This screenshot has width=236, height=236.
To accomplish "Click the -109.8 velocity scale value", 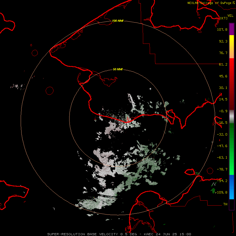I will point(221,192).
